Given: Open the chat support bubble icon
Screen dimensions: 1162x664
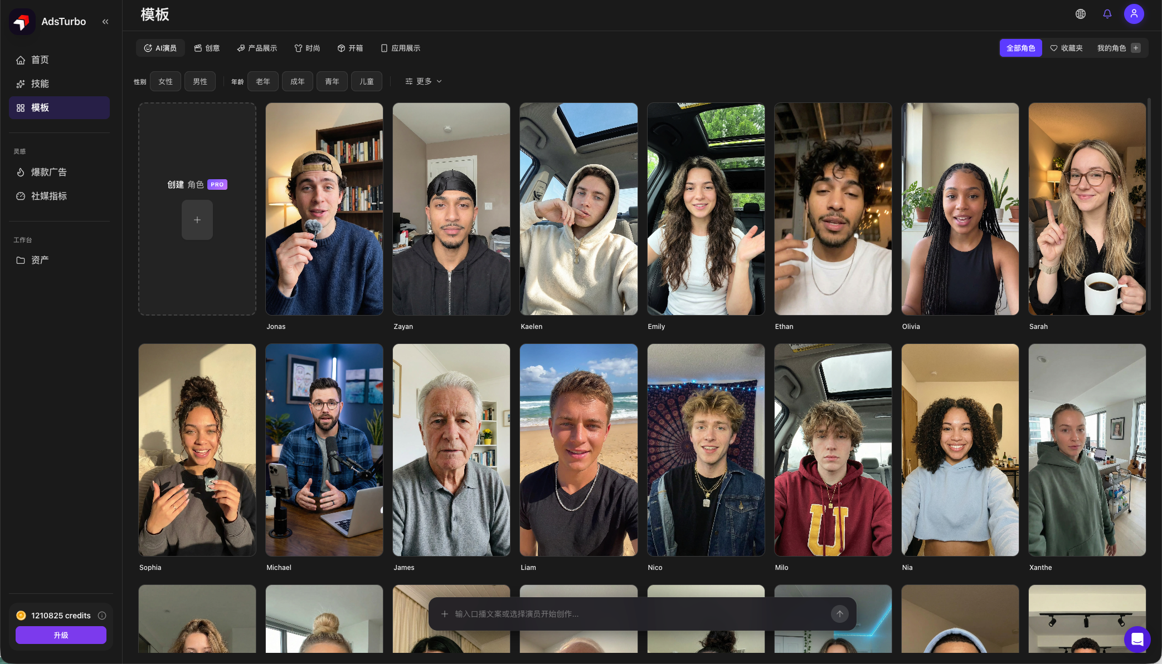Looking at the screenshot, I should [1137, 640].
